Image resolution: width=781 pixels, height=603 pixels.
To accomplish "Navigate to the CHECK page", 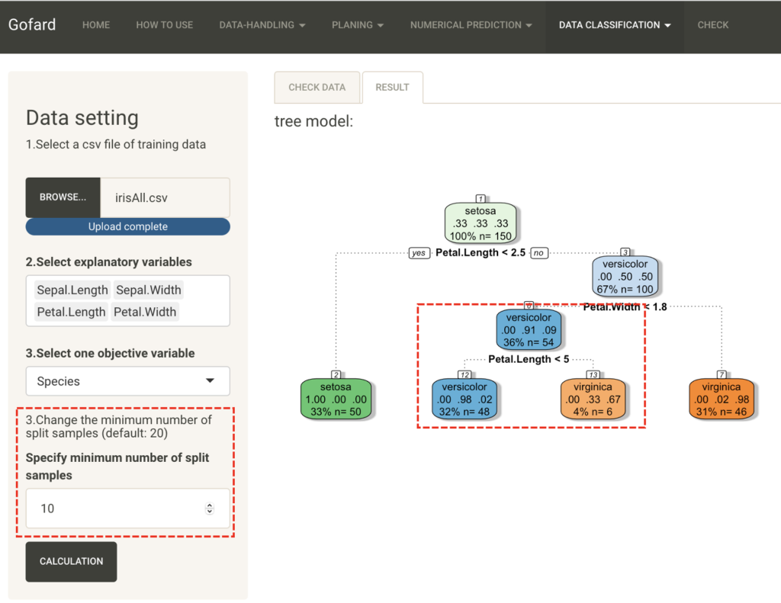I will pyautogui.click(x=712, y=25).
